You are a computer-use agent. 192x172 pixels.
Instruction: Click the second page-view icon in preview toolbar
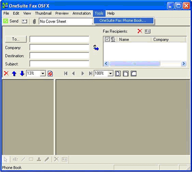[126, 74]
